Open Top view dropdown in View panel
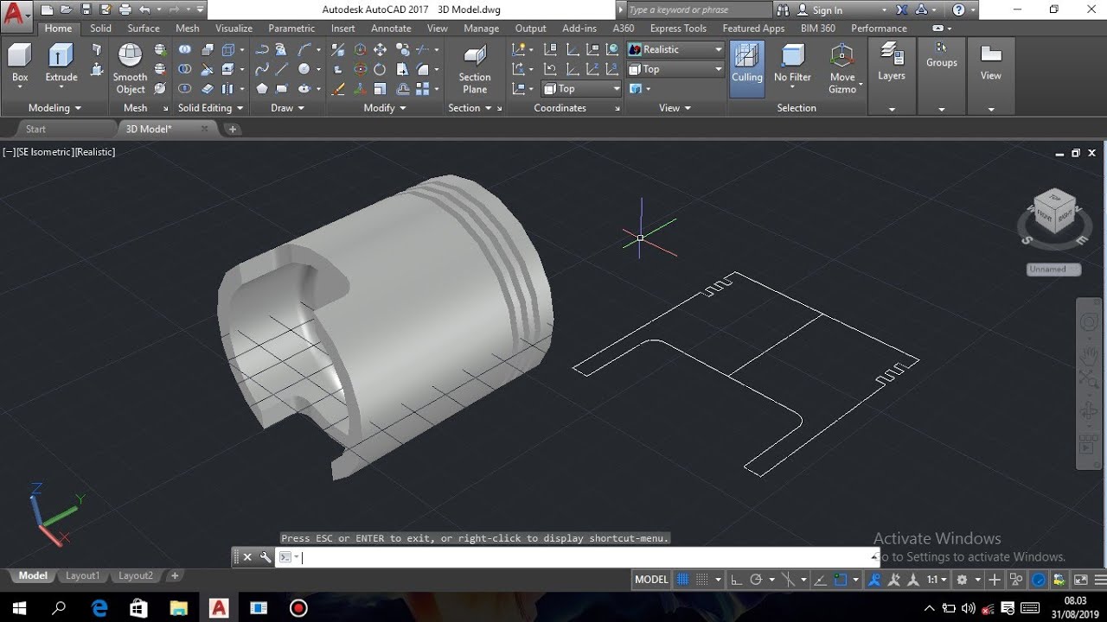This screenshot has height=622, width=1107. (675, 69)
